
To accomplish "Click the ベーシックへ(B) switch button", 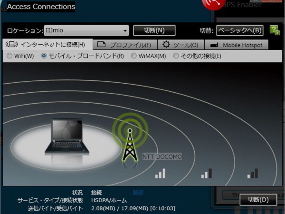I will (240, 30).
